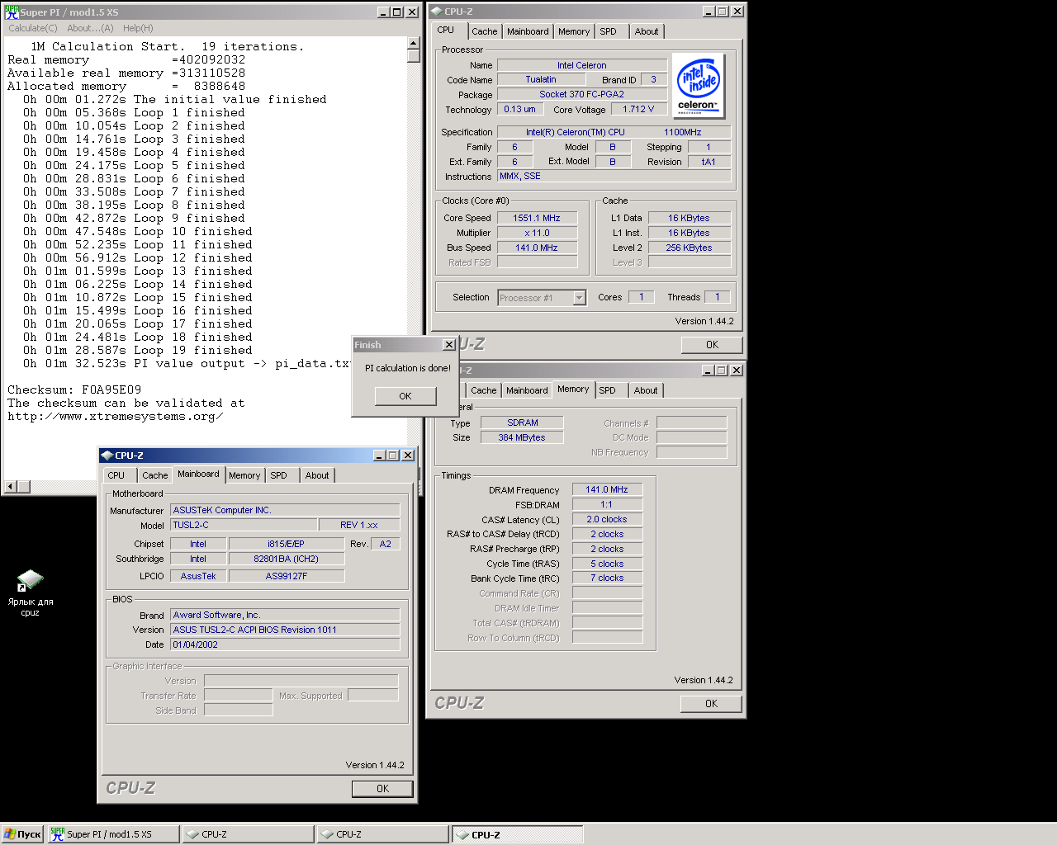Click the Checksum: F0A95E09 line
This screenshot has height=845, width=1057.
(x=74, y=389)
